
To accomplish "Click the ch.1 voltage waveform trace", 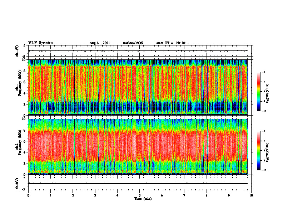I will [138, 51].
